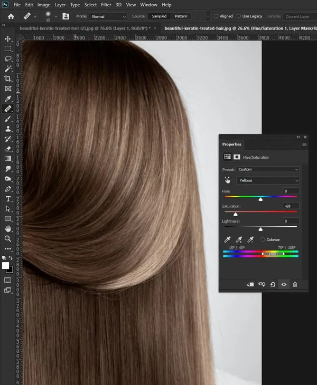Select the Brush tool
This screenshot has width=317, height=385.
tap(8, 119)
